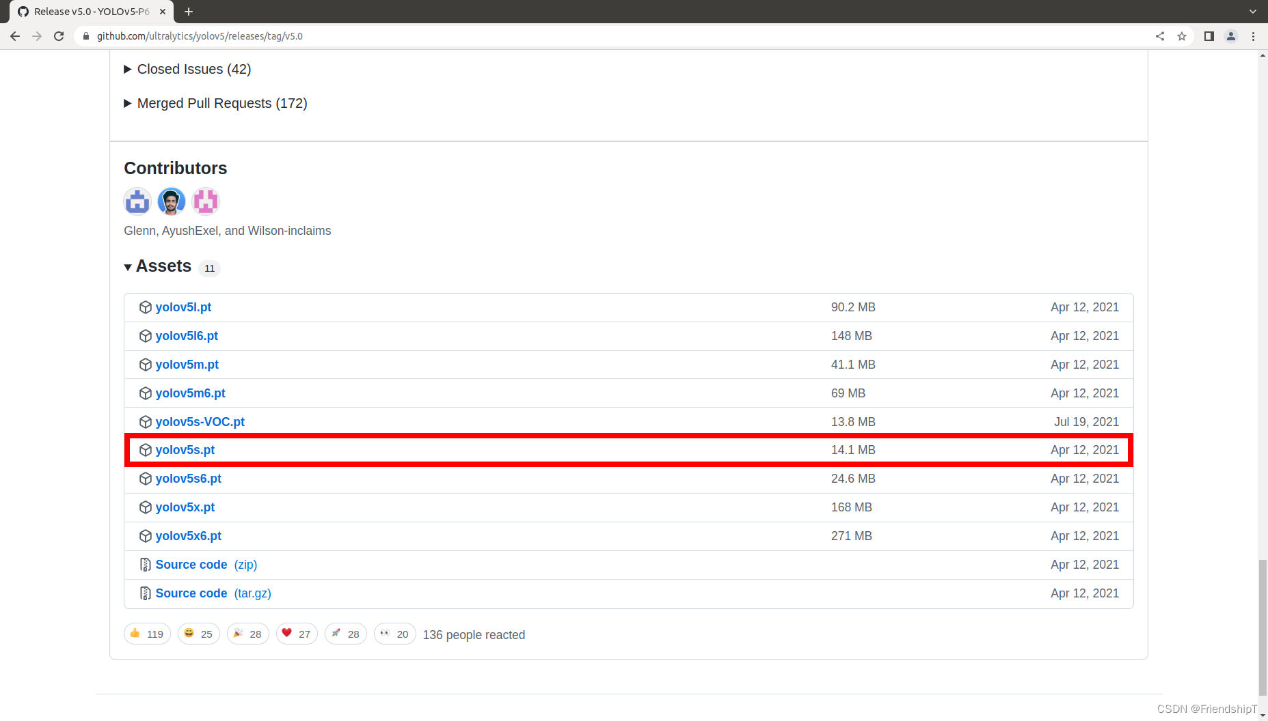Click the package icon beside yolov5l.pt
The width and height of the screenshot is (1268, 721).
point(145,307)
